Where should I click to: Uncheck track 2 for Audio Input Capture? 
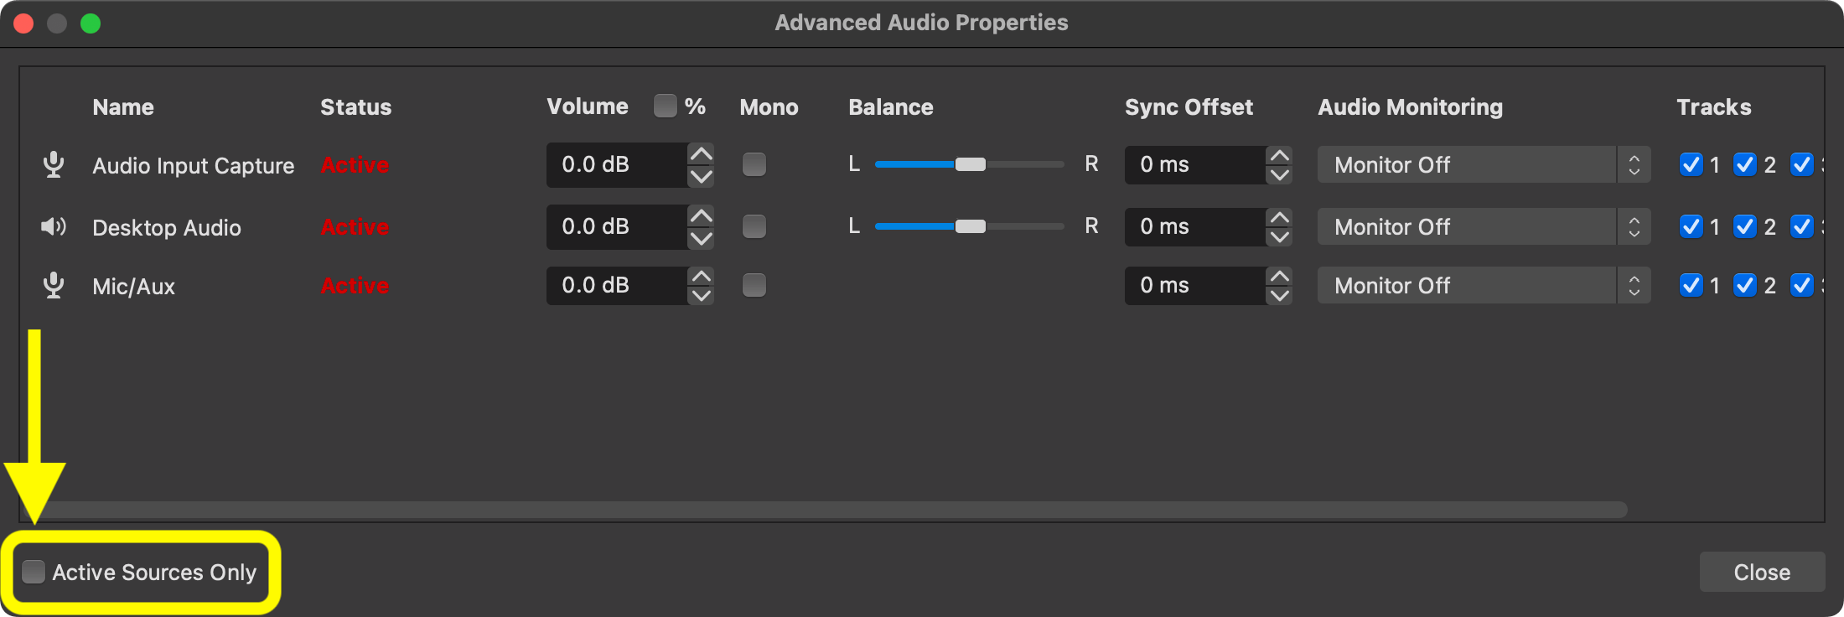click(1745, 164)
